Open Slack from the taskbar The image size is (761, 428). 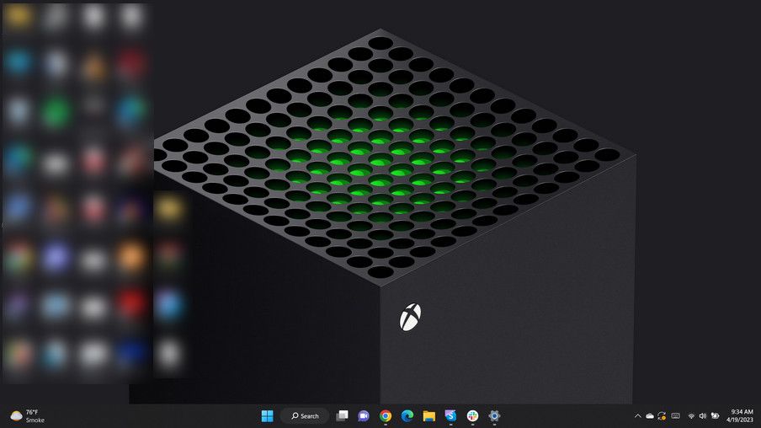[473, 416]
